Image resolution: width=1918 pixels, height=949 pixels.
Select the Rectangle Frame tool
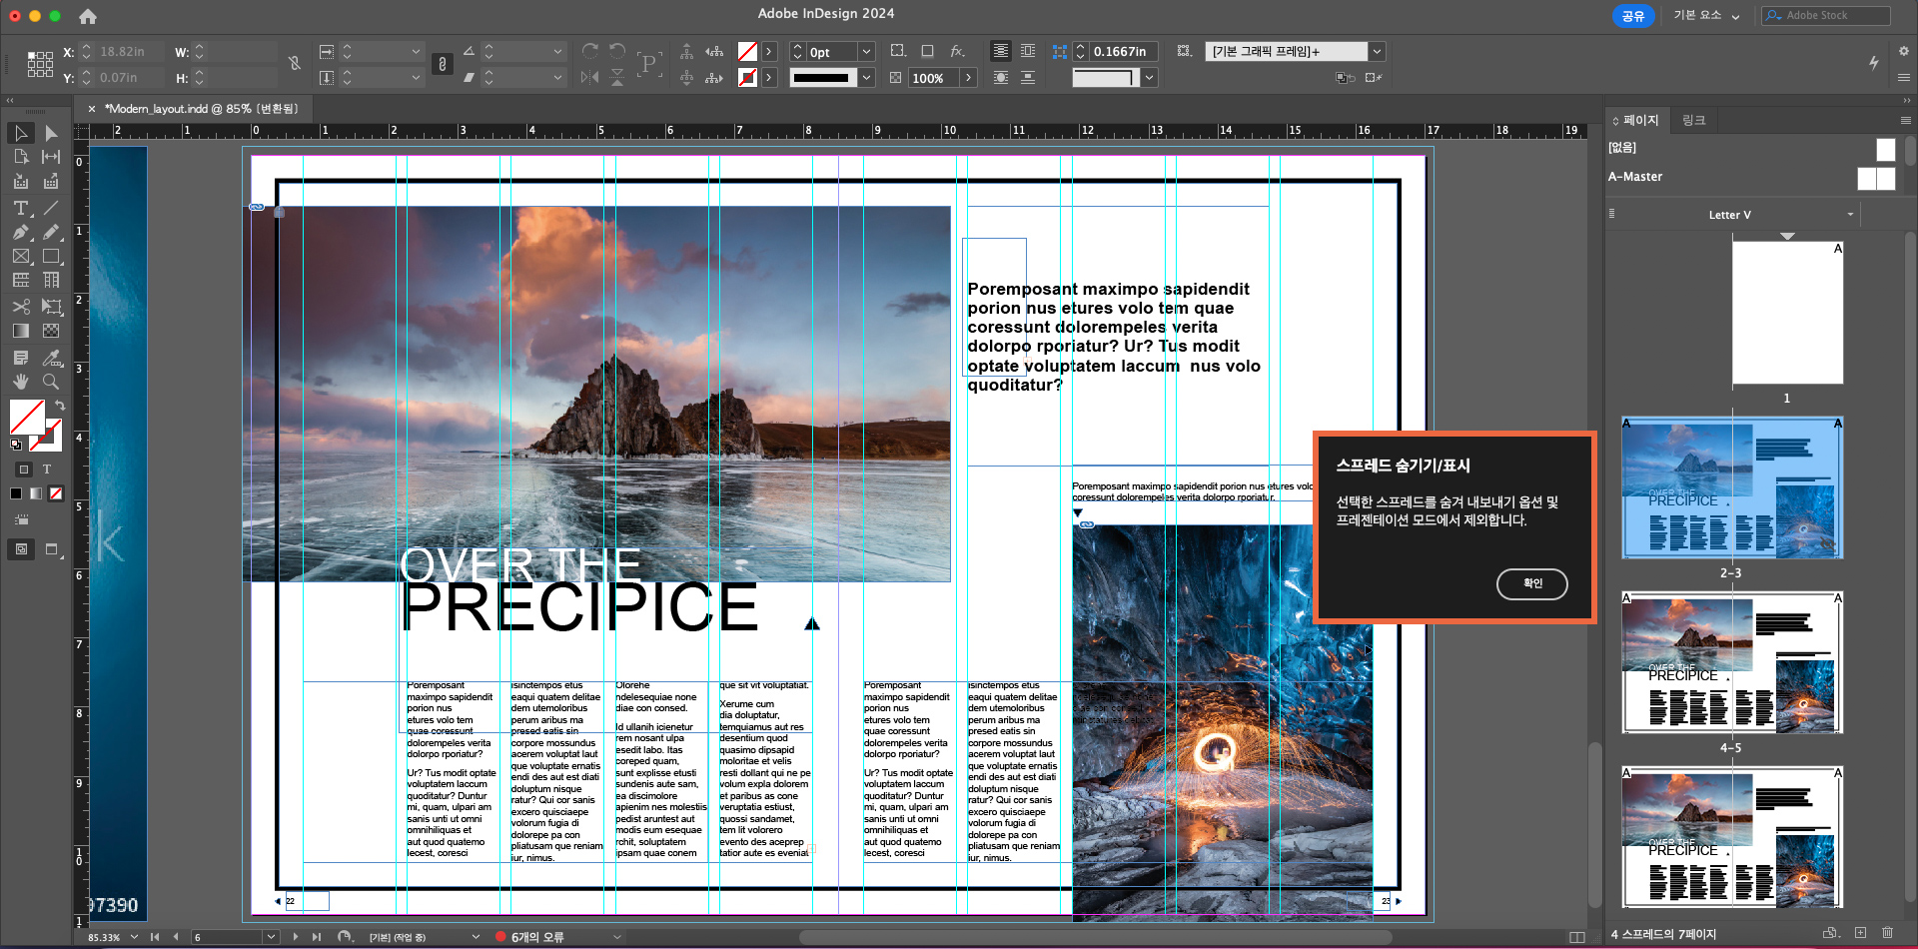(21, 256)
